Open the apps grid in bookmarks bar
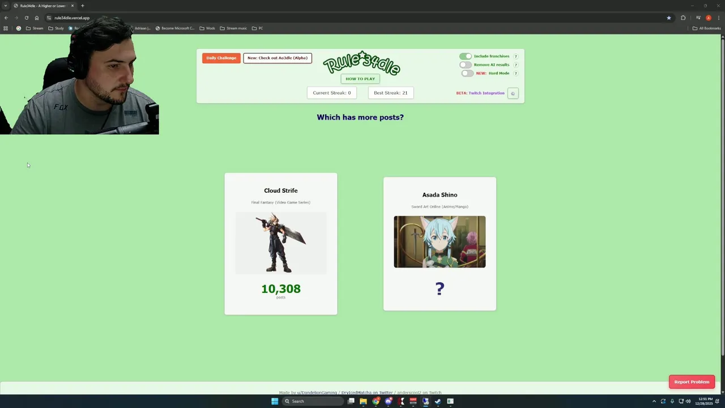Screen dimensions: 725x408 click(6, 28)
